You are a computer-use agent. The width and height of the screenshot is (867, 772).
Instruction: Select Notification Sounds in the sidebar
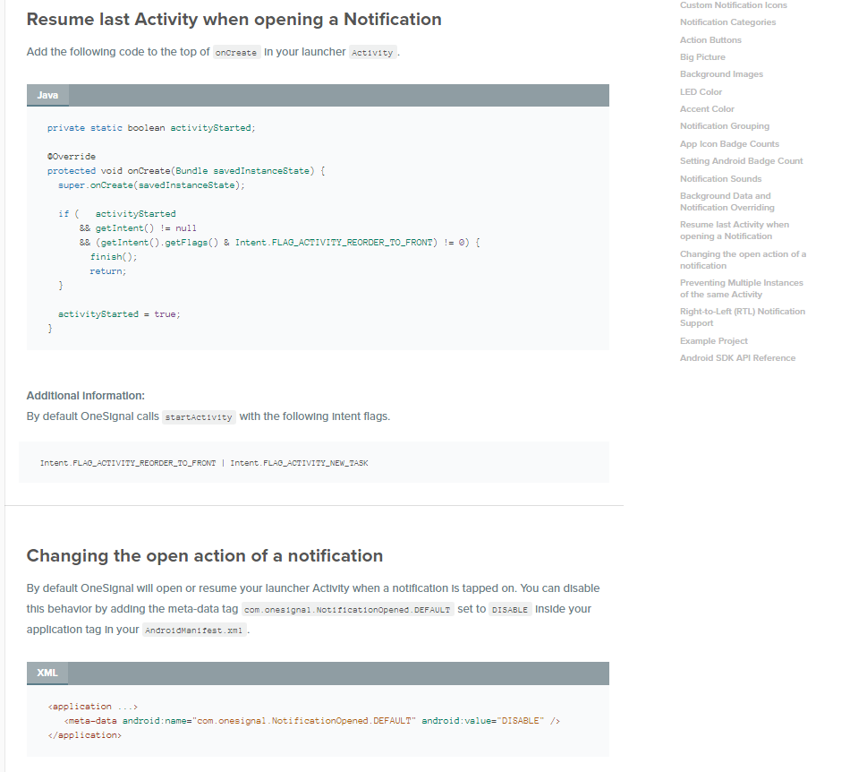[721, 178]
